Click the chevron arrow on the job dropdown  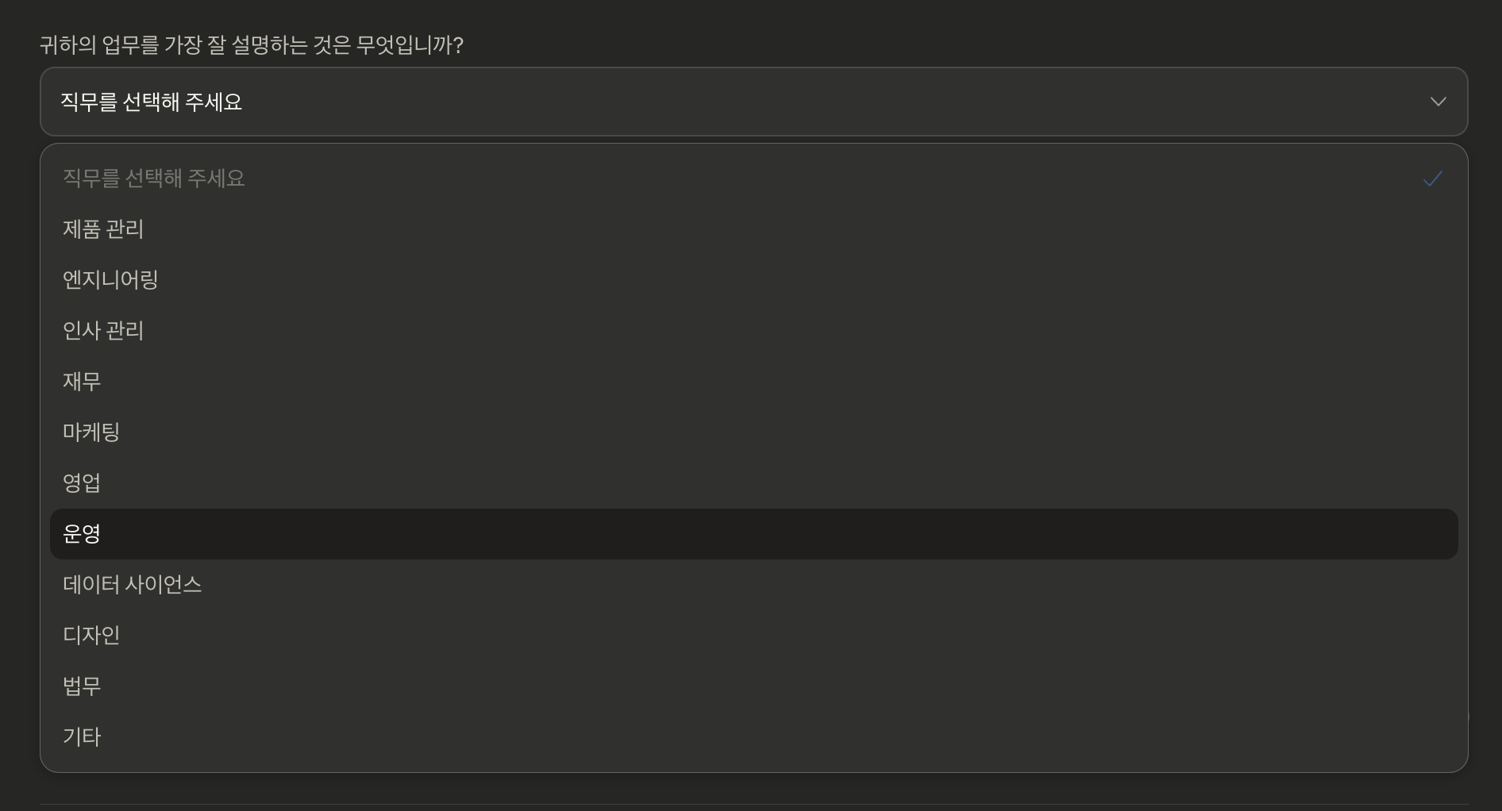pos(1438,102)
